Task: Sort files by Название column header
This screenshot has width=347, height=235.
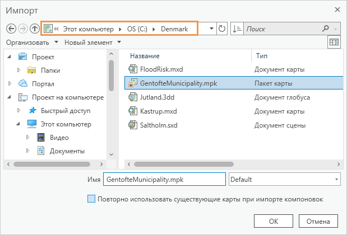Action: click(x=145, y=56)
